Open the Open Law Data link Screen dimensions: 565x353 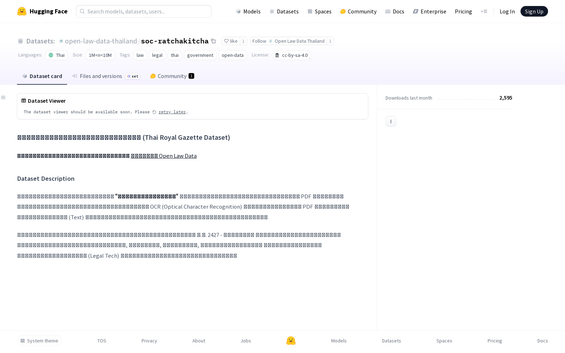tap(164, 156)
